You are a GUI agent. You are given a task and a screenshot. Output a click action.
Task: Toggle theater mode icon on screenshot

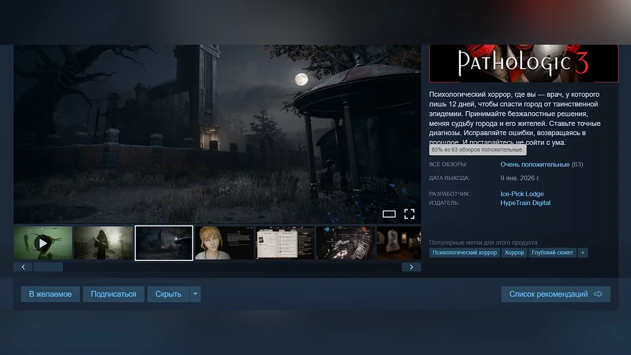coord(389,214)
